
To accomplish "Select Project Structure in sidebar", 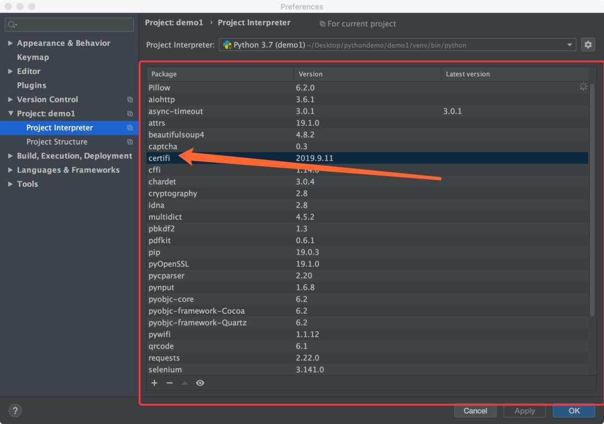I will pyautogui.click(x=56, y=142).
